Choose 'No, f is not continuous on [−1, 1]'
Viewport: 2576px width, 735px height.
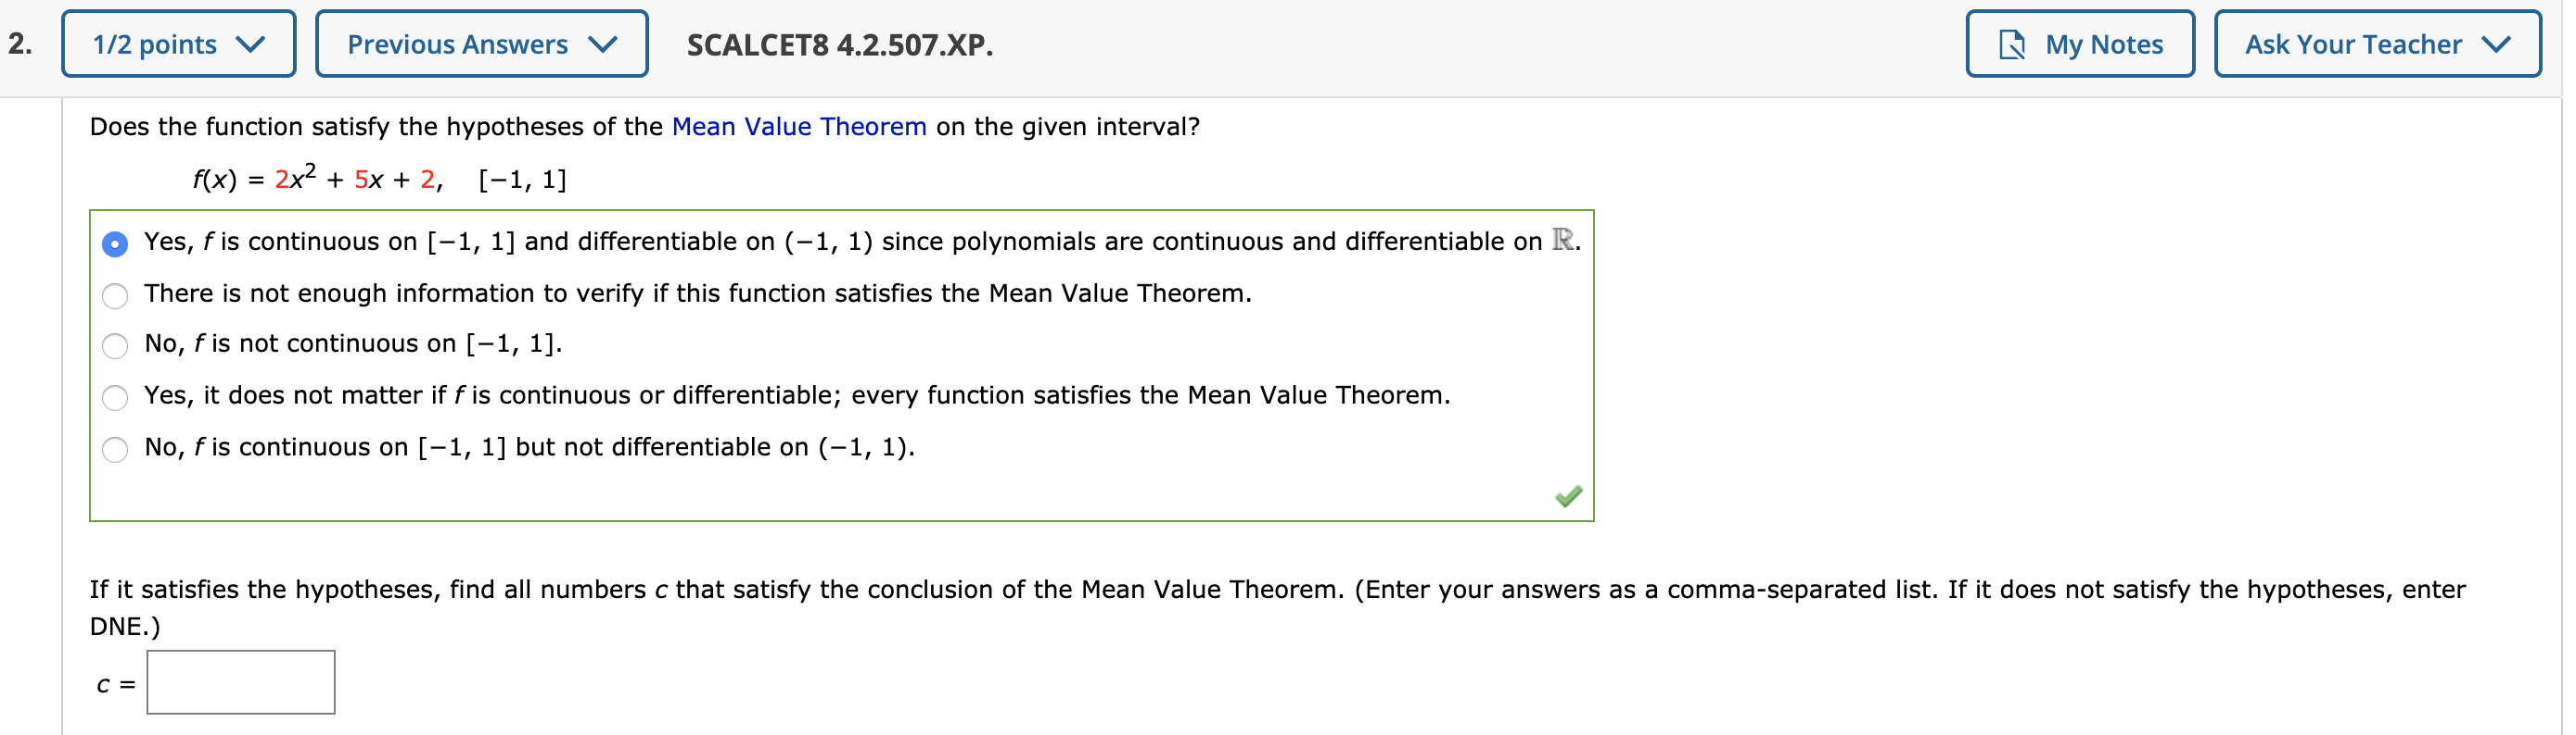(115, 346)
